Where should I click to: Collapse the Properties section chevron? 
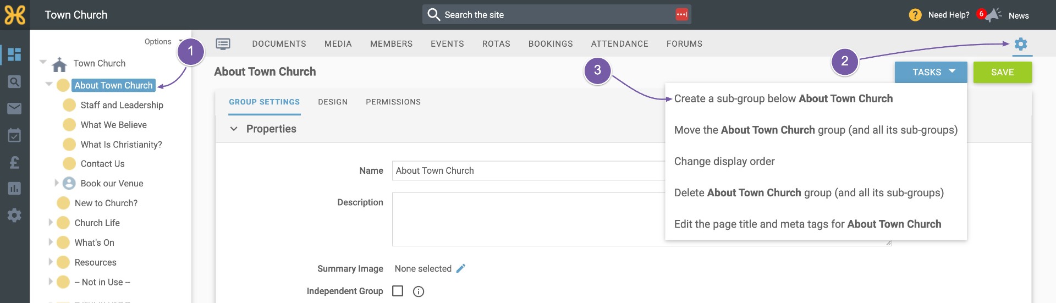click(x=234, y=129)
